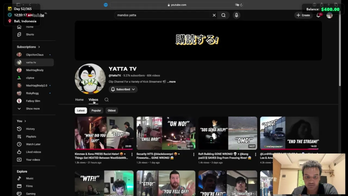Select the YATTA TV subscription entry
The width and height of the screenshot is (348, 196).
tap(34, 62)
